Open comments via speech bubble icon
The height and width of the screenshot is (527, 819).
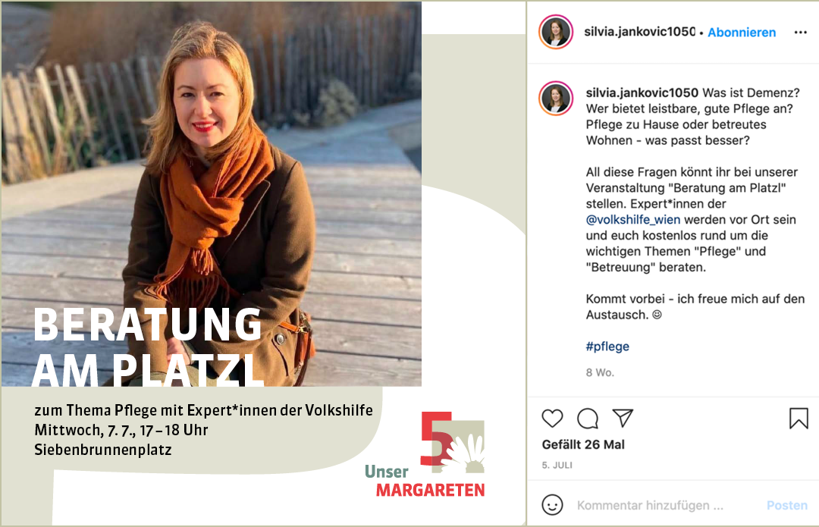[x=588, y=419]
